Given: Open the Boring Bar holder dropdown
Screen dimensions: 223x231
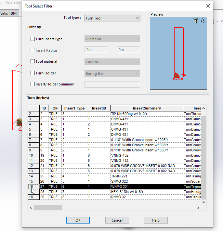Looking at the screenshot, I should click(x=112, y=74).
